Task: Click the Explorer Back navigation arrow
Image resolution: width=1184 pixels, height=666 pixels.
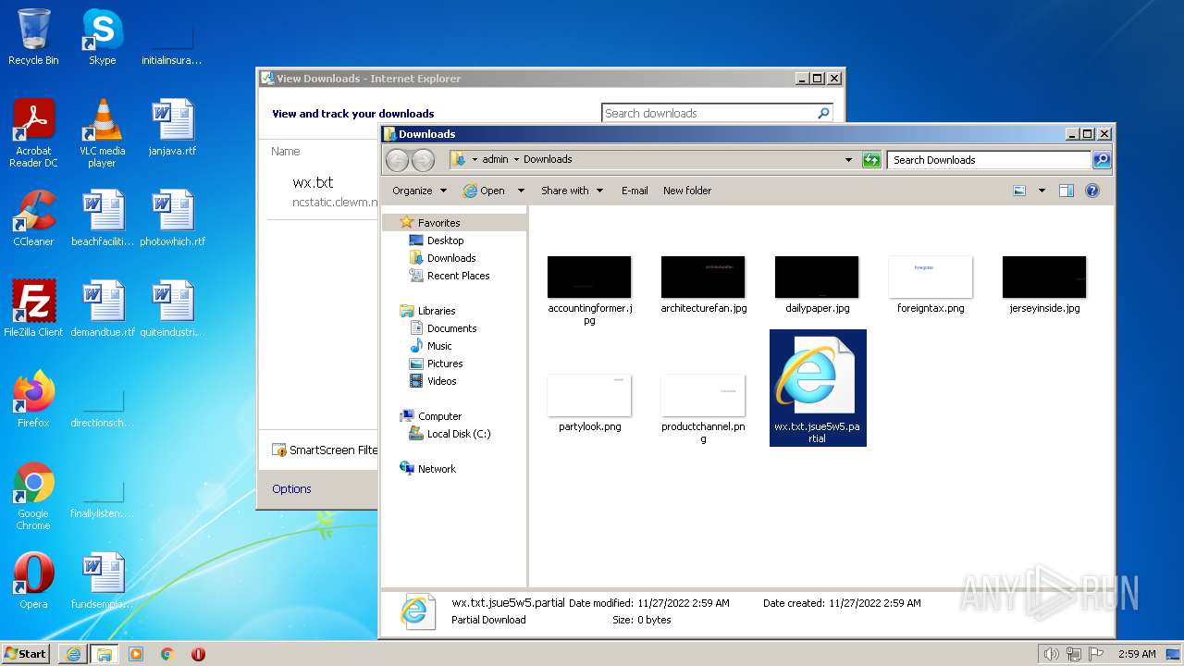Action: pyautogui.click(x=397, y=160)
